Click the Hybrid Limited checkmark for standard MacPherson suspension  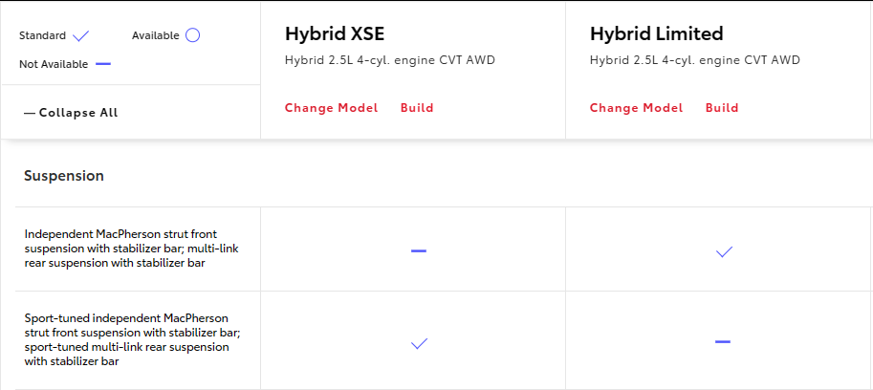click(x=724, y=252)
